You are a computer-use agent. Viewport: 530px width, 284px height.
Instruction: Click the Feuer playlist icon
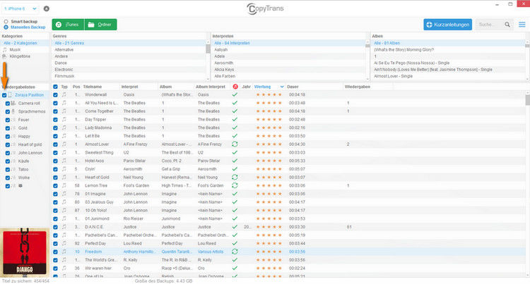[x=13, y=120]
